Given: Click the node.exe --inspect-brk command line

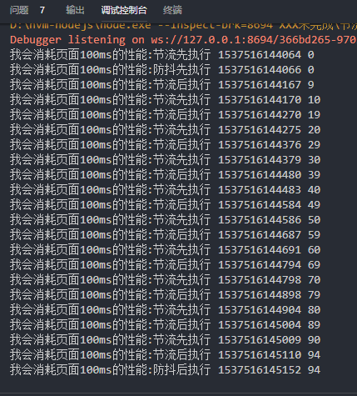Looking at the screenshot, I should tap(183, 26).
